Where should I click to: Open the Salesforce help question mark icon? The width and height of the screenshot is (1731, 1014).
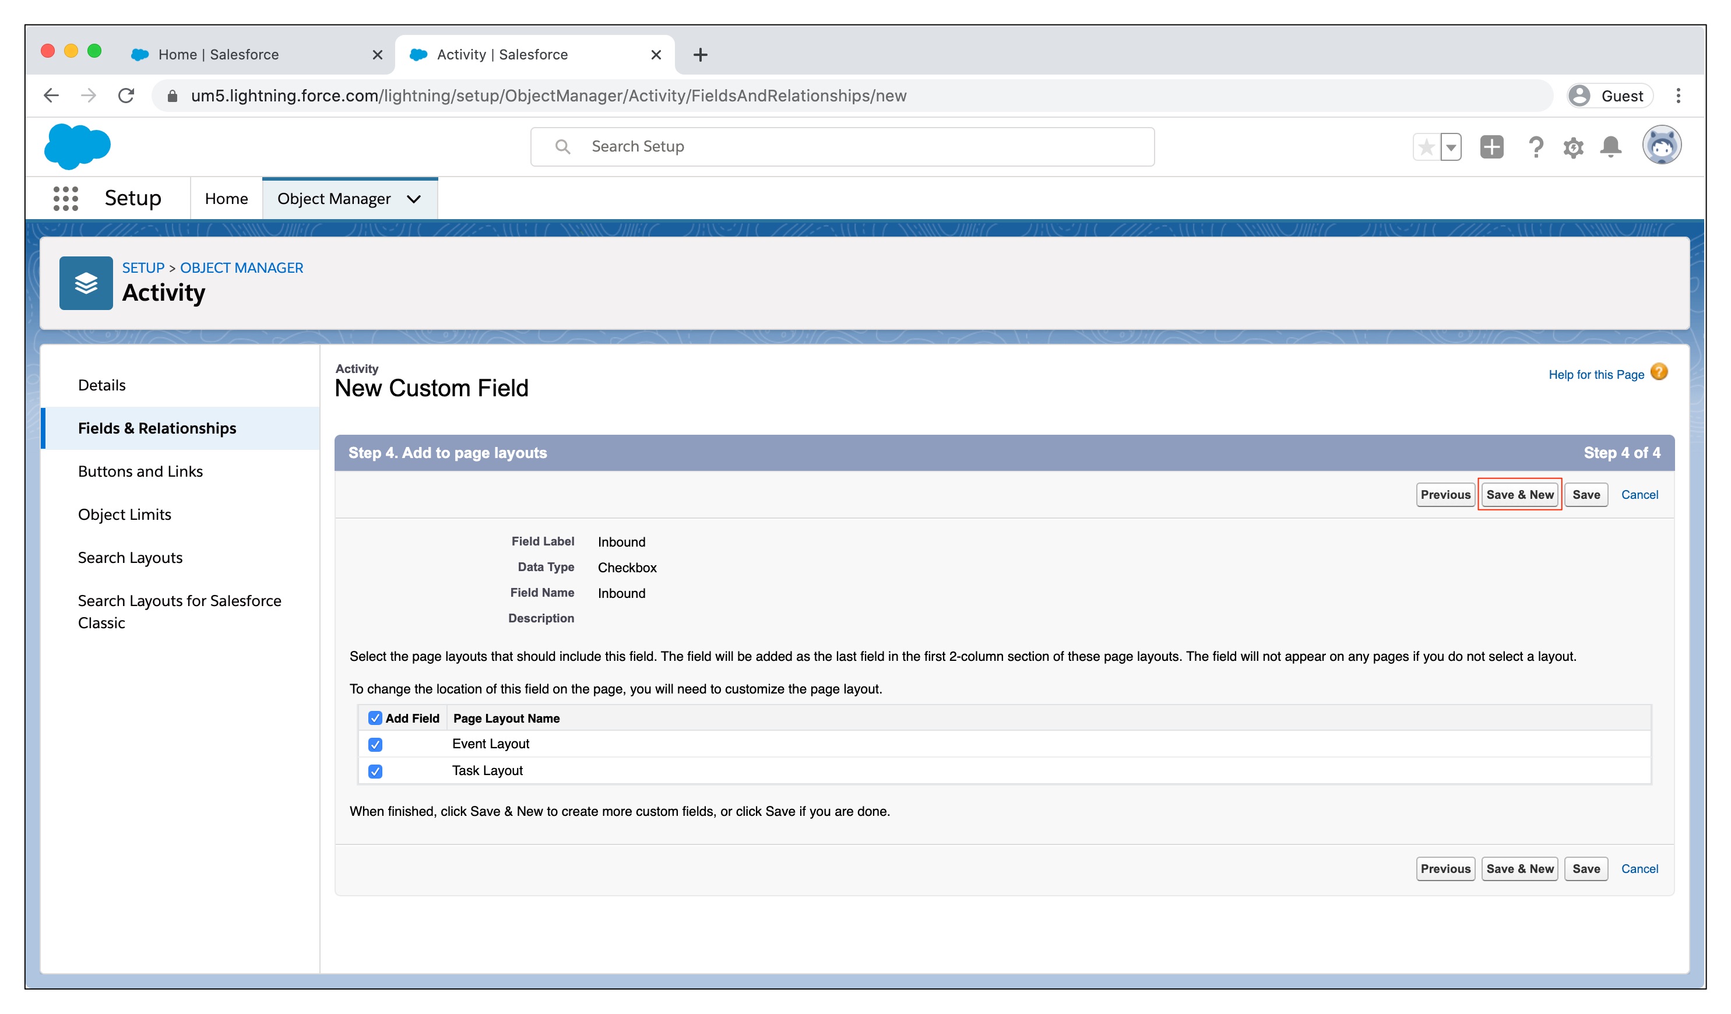click(1536, 147)
